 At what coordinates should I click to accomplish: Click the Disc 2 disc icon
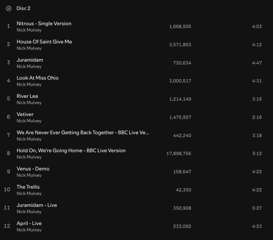9,9
